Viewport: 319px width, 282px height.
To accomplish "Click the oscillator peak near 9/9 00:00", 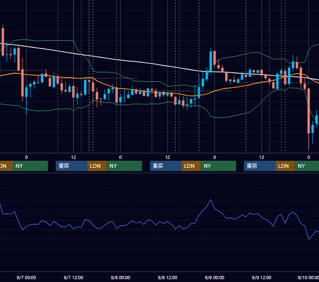I will tap(211, 200).
